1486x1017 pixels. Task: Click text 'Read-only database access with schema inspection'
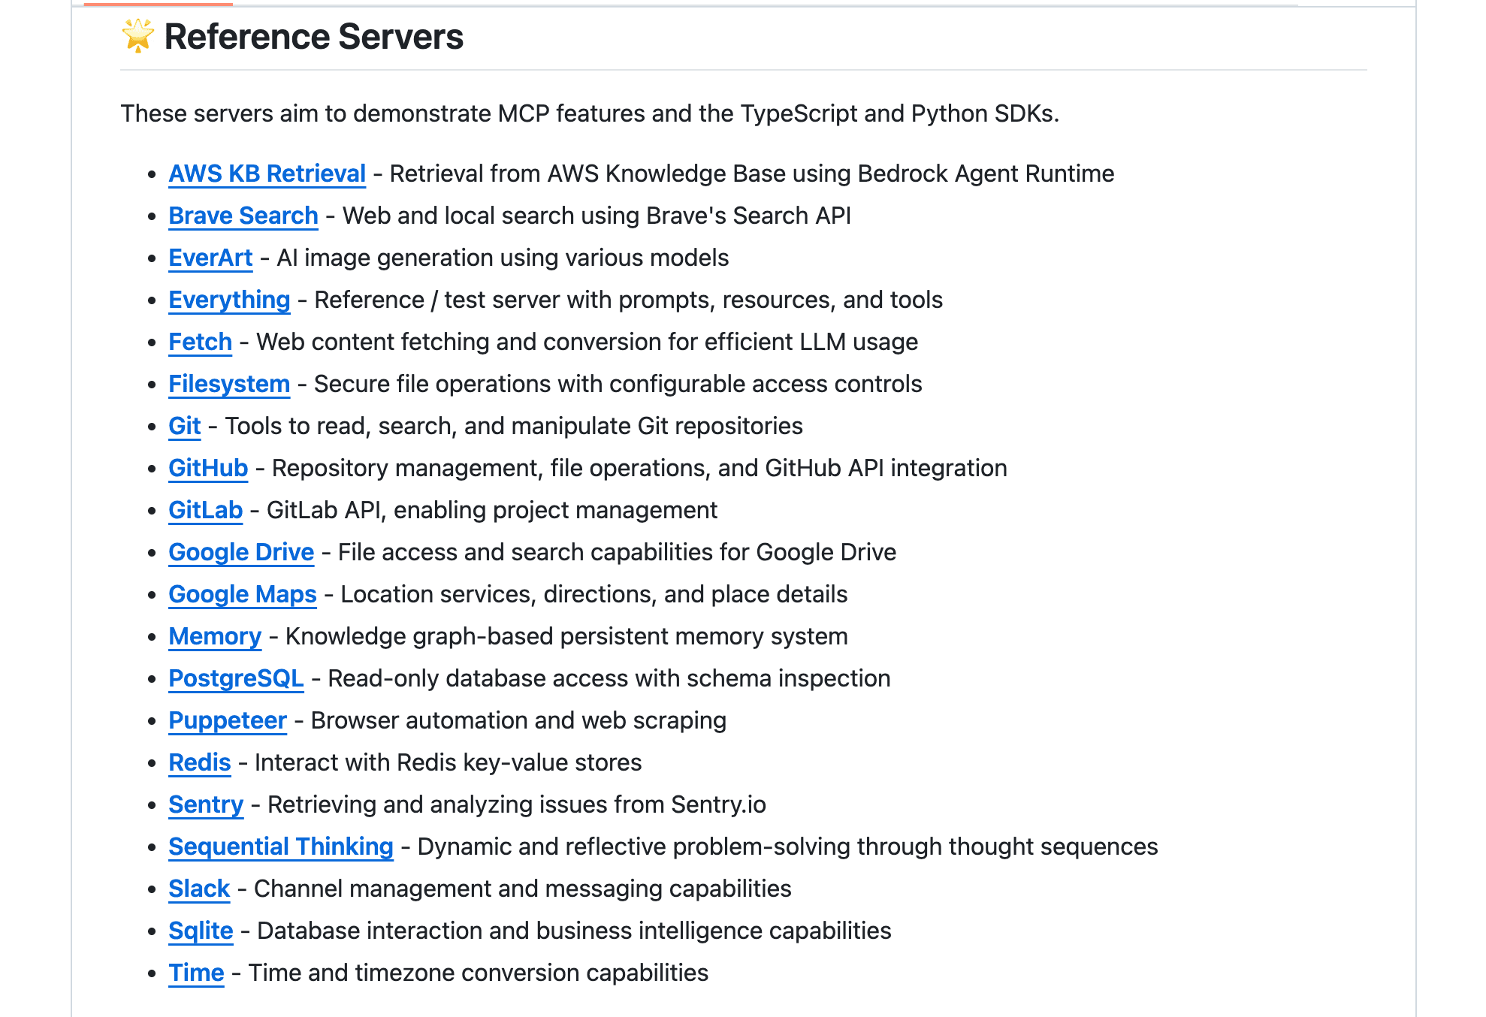point(609,678)
